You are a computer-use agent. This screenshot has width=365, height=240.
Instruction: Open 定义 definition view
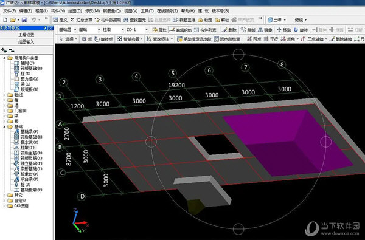pos(60,20)
